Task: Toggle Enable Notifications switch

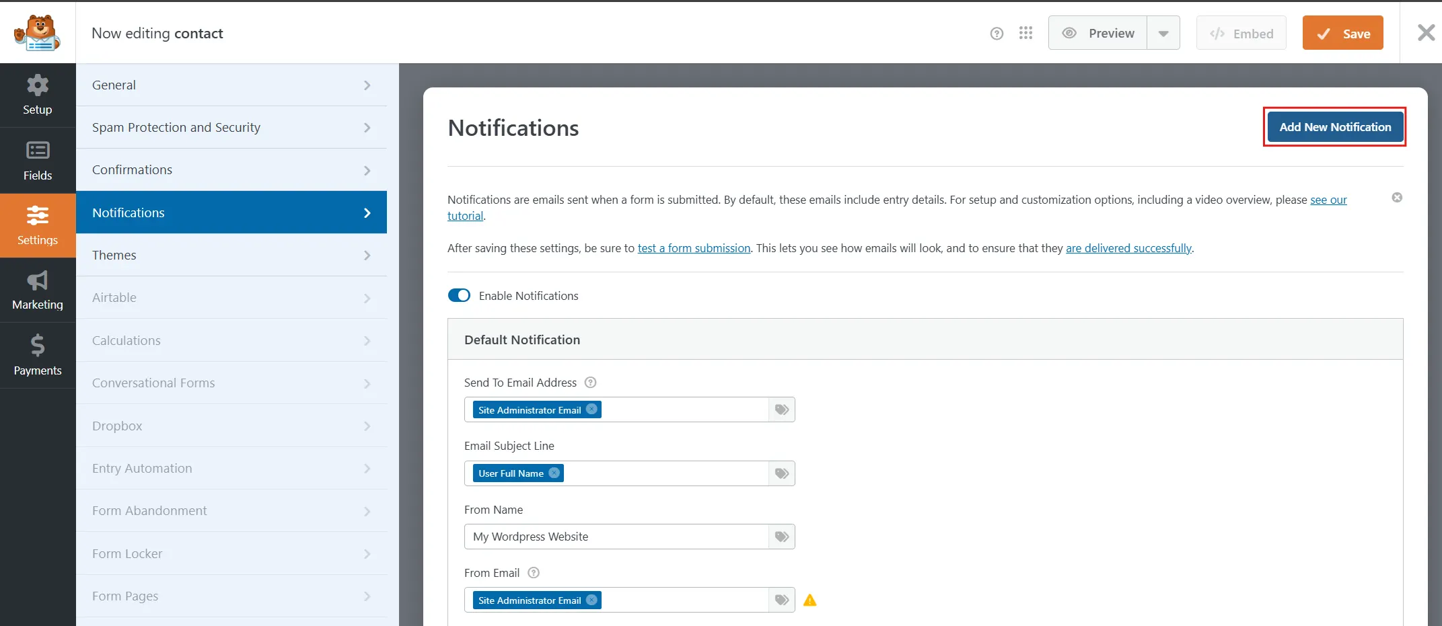Action: coord(459,296)
